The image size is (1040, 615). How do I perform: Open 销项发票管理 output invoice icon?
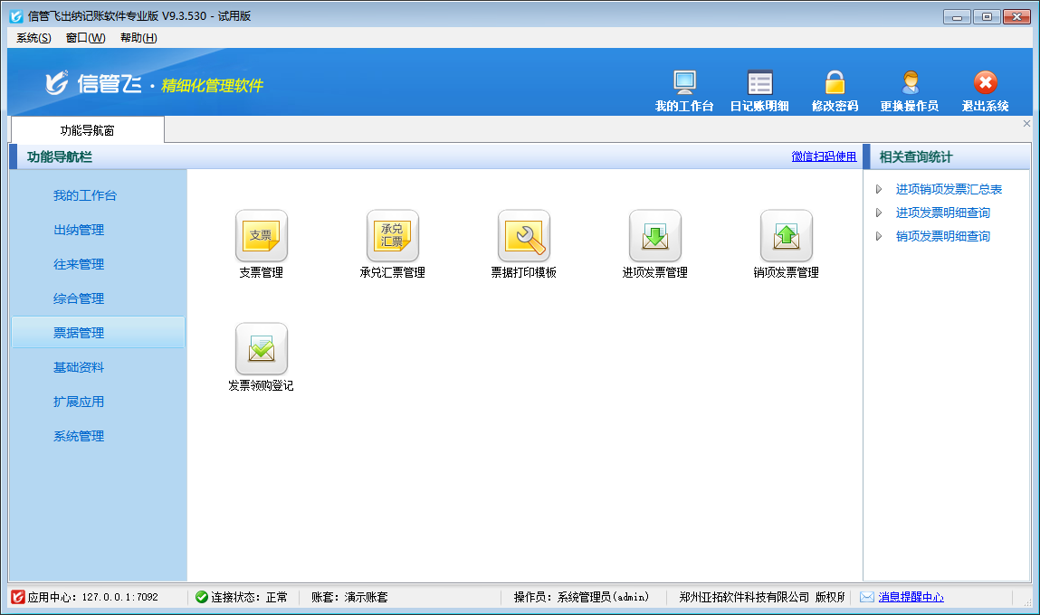(x=786, y=236)
